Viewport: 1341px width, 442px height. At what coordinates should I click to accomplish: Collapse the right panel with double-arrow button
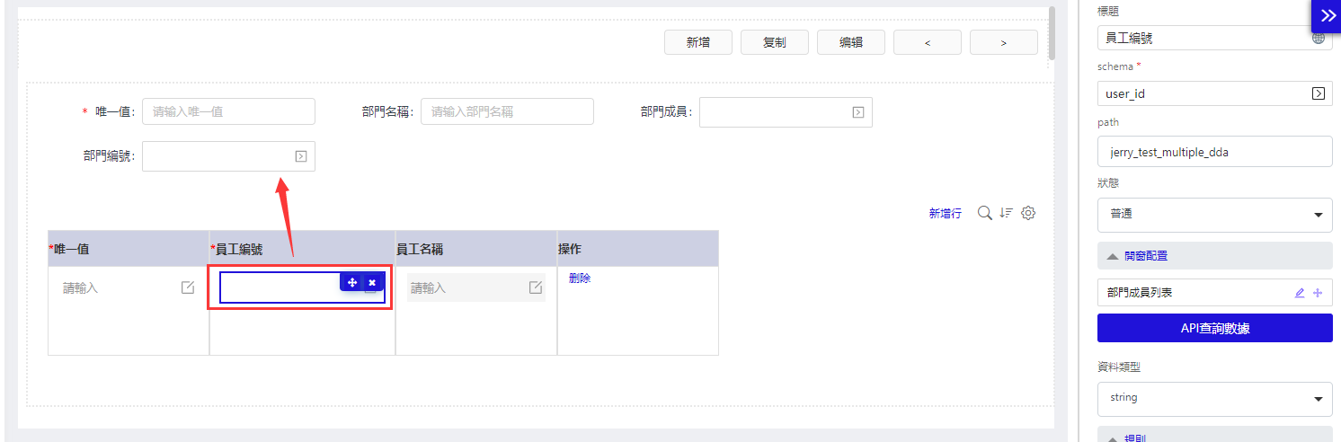tap(1327, 15)
